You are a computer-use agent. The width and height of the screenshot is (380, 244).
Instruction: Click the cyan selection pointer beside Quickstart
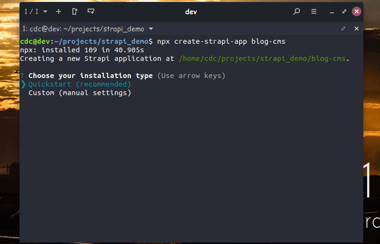[x=23, y=84]
